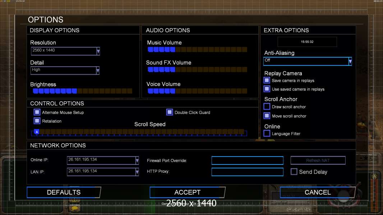The height and width of the screenshot is (215, 383).
Task: Click the CANCEL button
Action: pyautogui.click(x=317, y=192)
